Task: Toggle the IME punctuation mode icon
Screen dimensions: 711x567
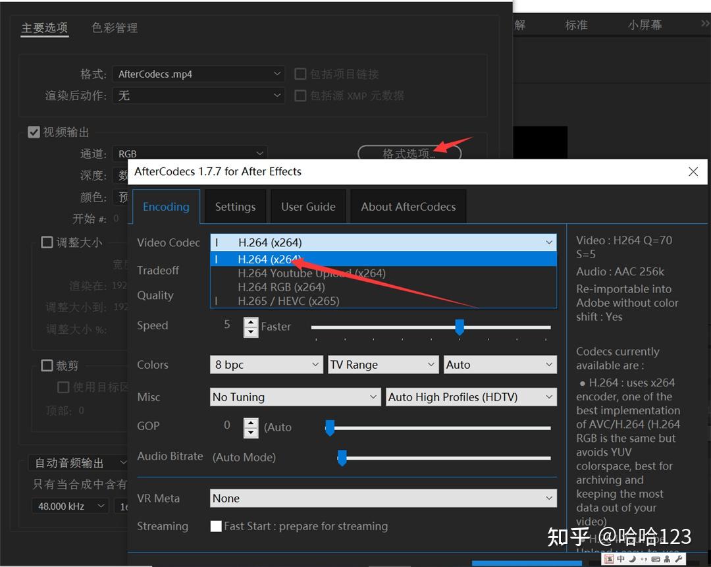Action: 644,559
